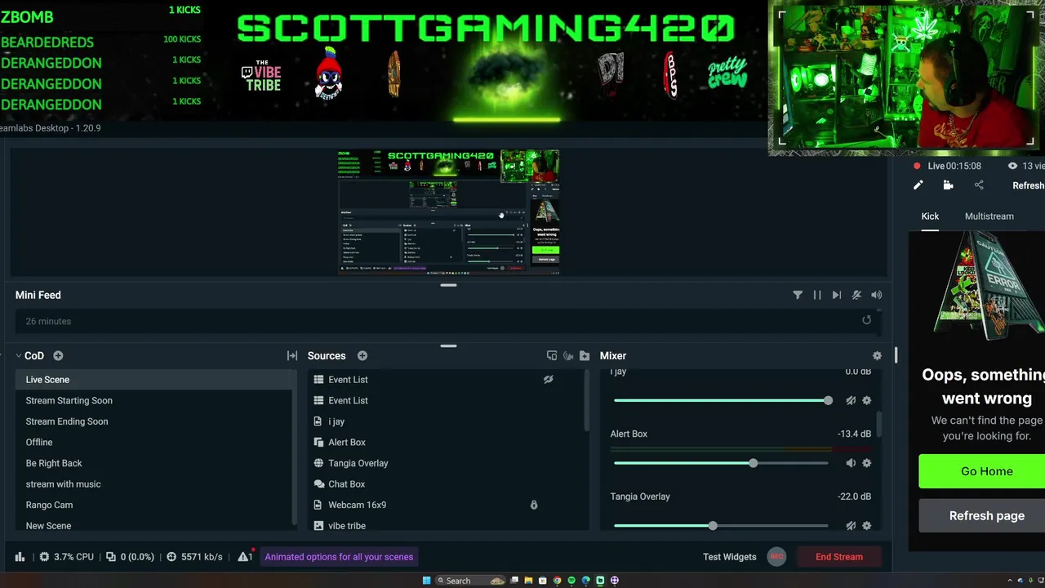Open the widget themes icon in Sources header
Viewport: 1045px width, 588px height.
[x=552, y=356]
